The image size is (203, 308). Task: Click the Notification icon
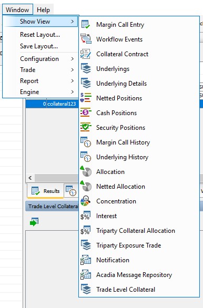pyautogui.click(x=86, y=260)
